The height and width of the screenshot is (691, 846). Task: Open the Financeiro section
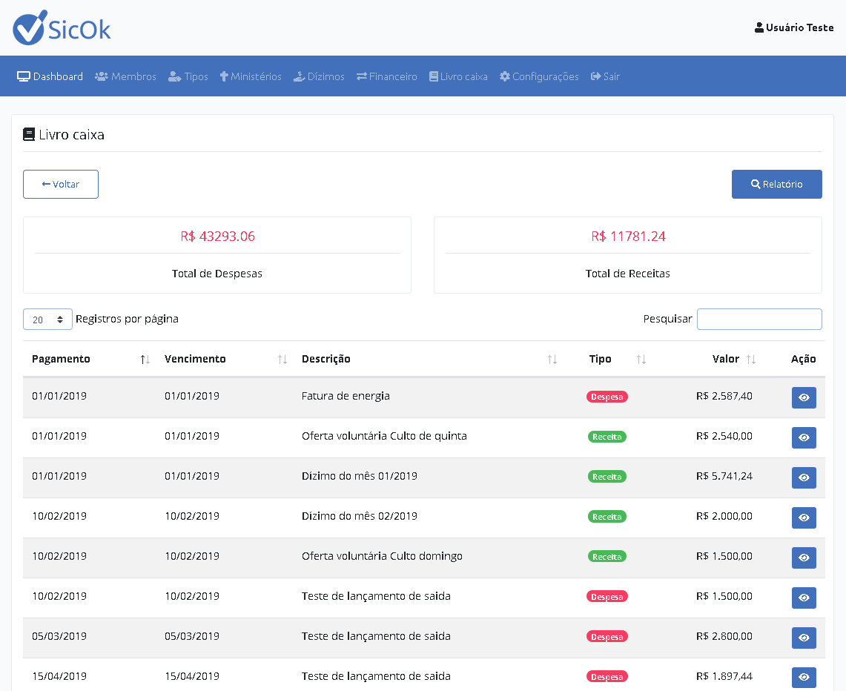point(386,76)
